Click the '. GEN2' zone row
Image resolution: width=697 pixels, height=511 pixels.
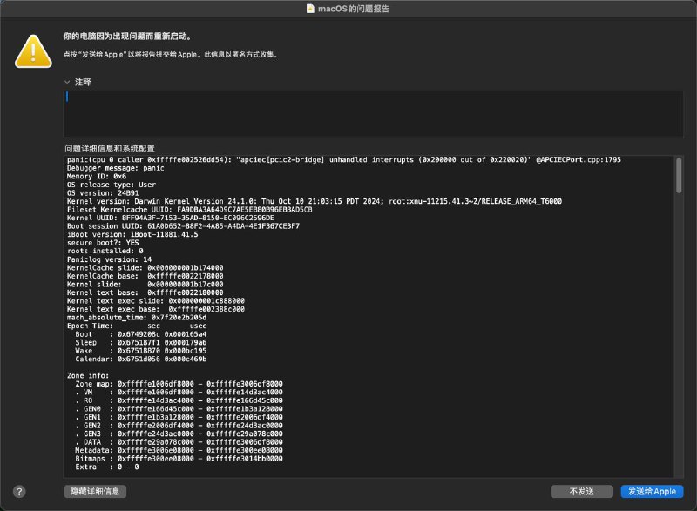click(179, 426)
